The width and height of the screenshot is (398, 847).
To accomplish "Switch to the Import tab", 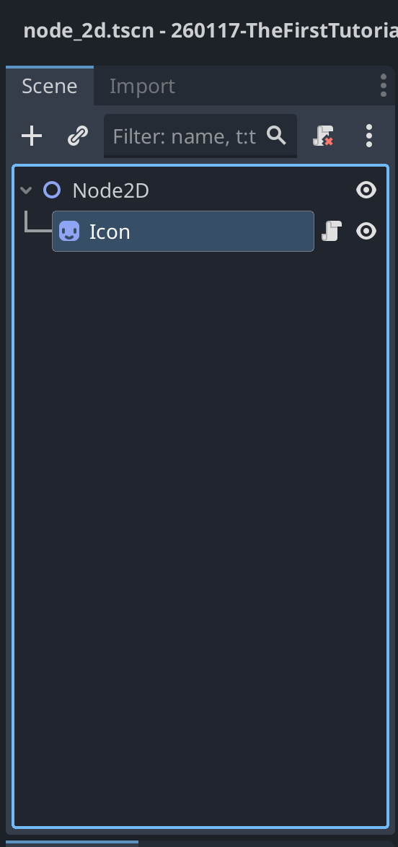I will [142, 86].
